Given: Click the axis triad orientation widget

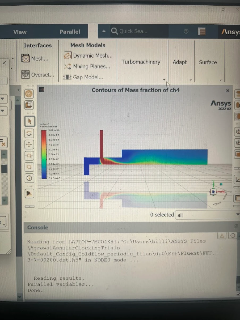Looking at the screenshot, I should tap(214, 191).
